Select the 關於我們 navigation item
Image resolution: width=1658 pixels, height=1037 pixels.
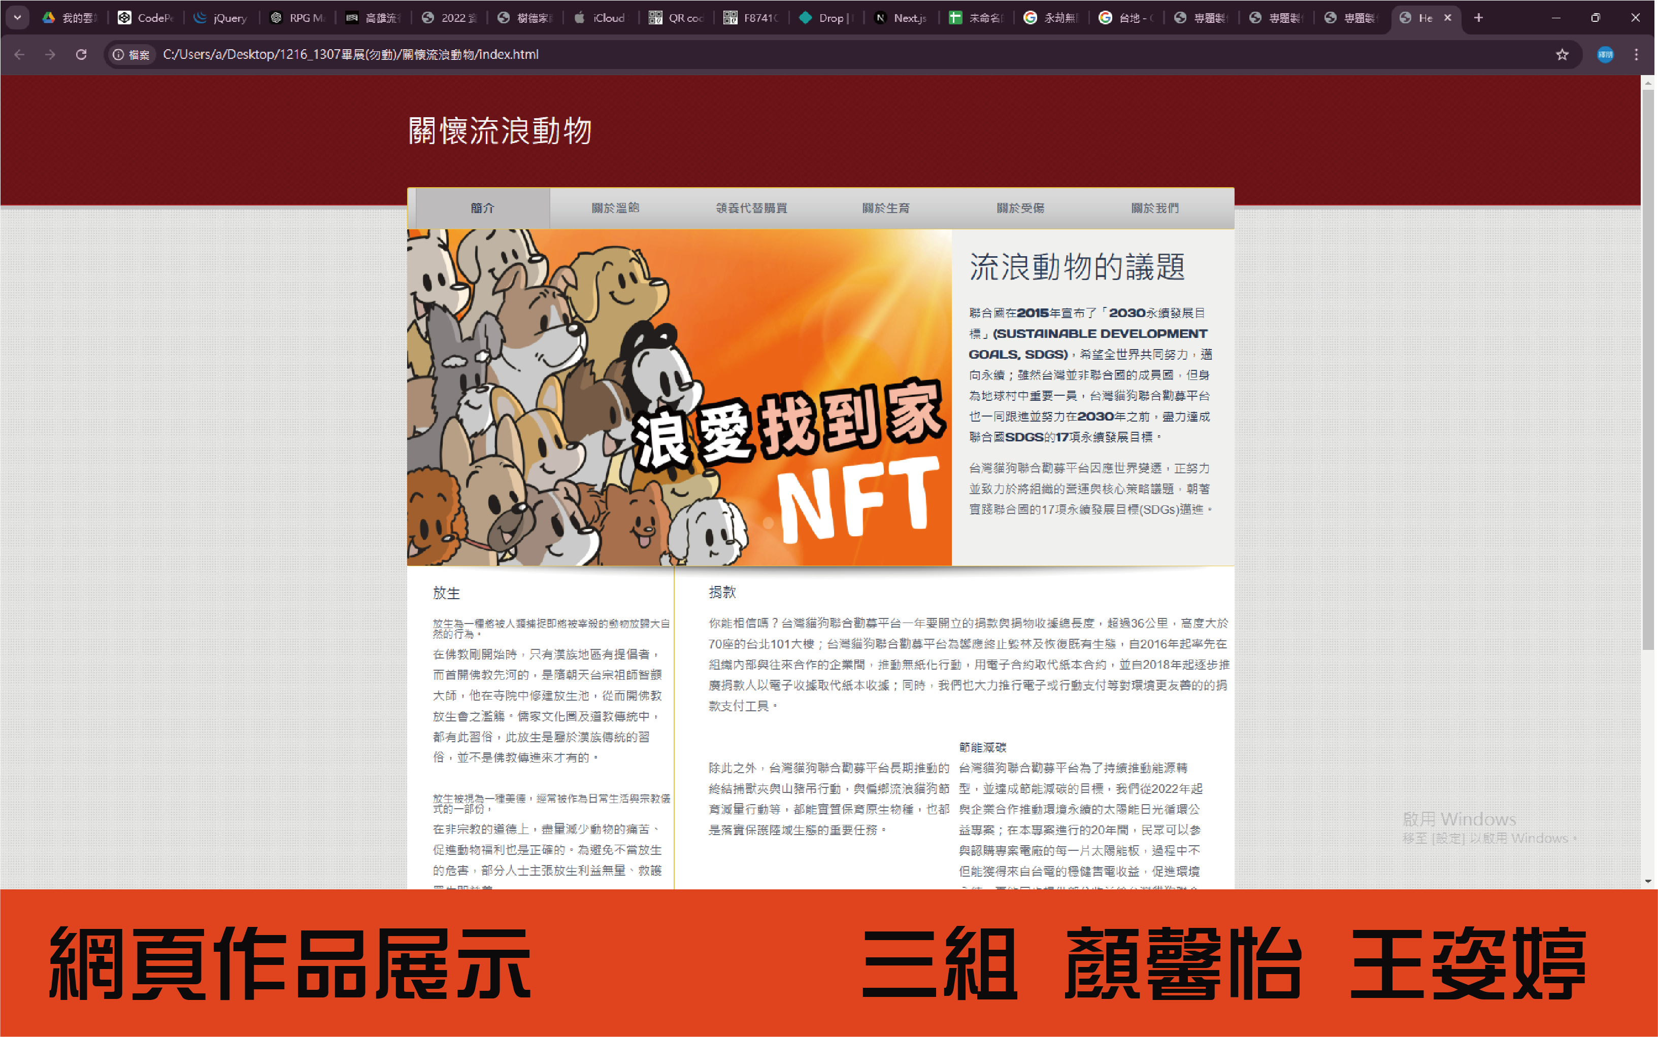click(1155, 208)
